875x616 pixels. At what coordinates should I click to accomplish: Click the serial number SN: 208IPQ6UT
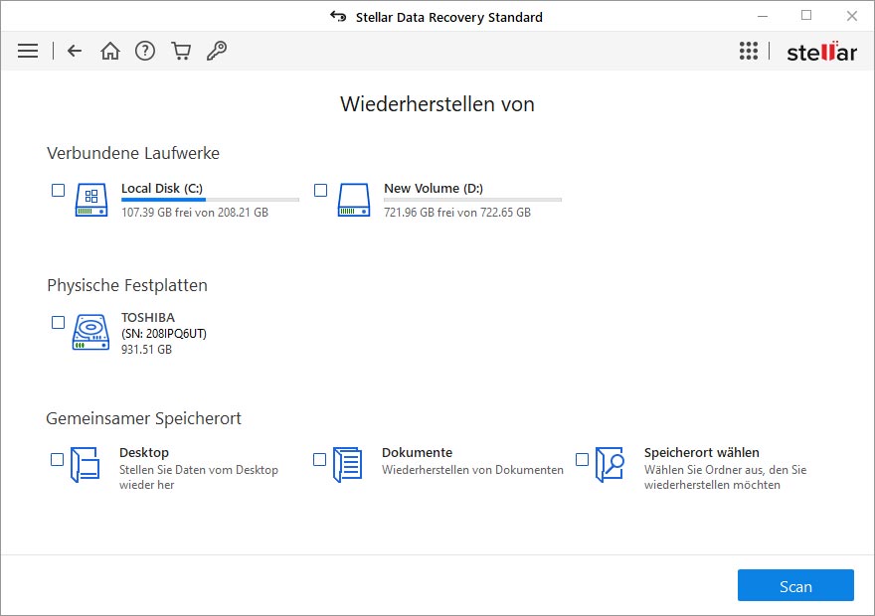[x=164, y=334]
